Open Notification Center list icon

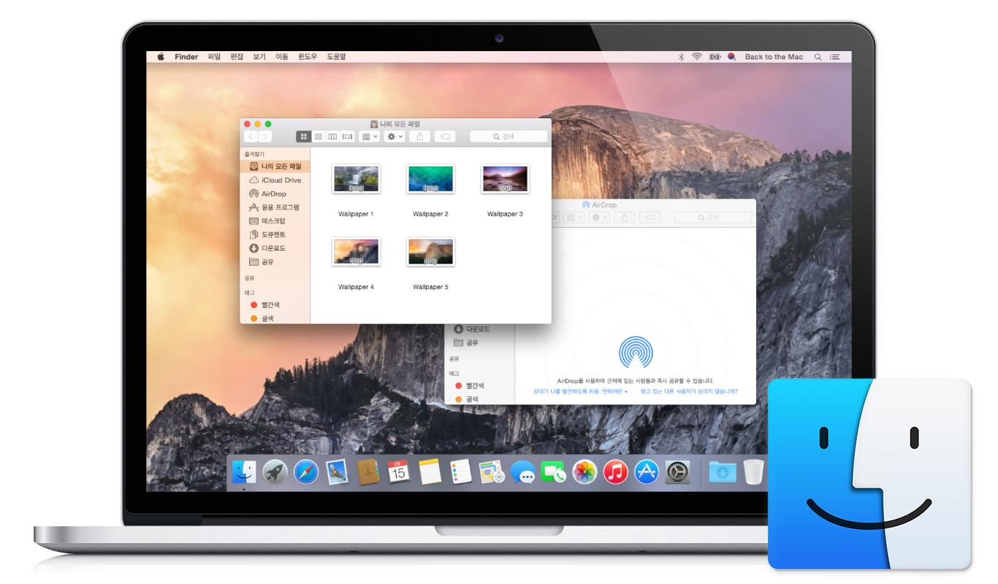coord(835,57)
